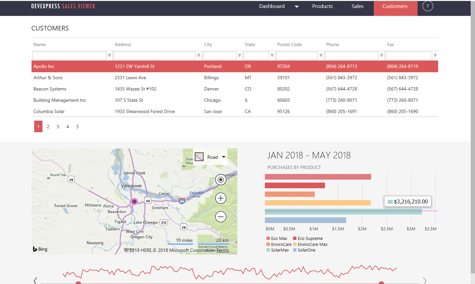The width and height of the screenshot is (475, 284).
Task: Go to page 1 of customers
Action: (38, 127)
